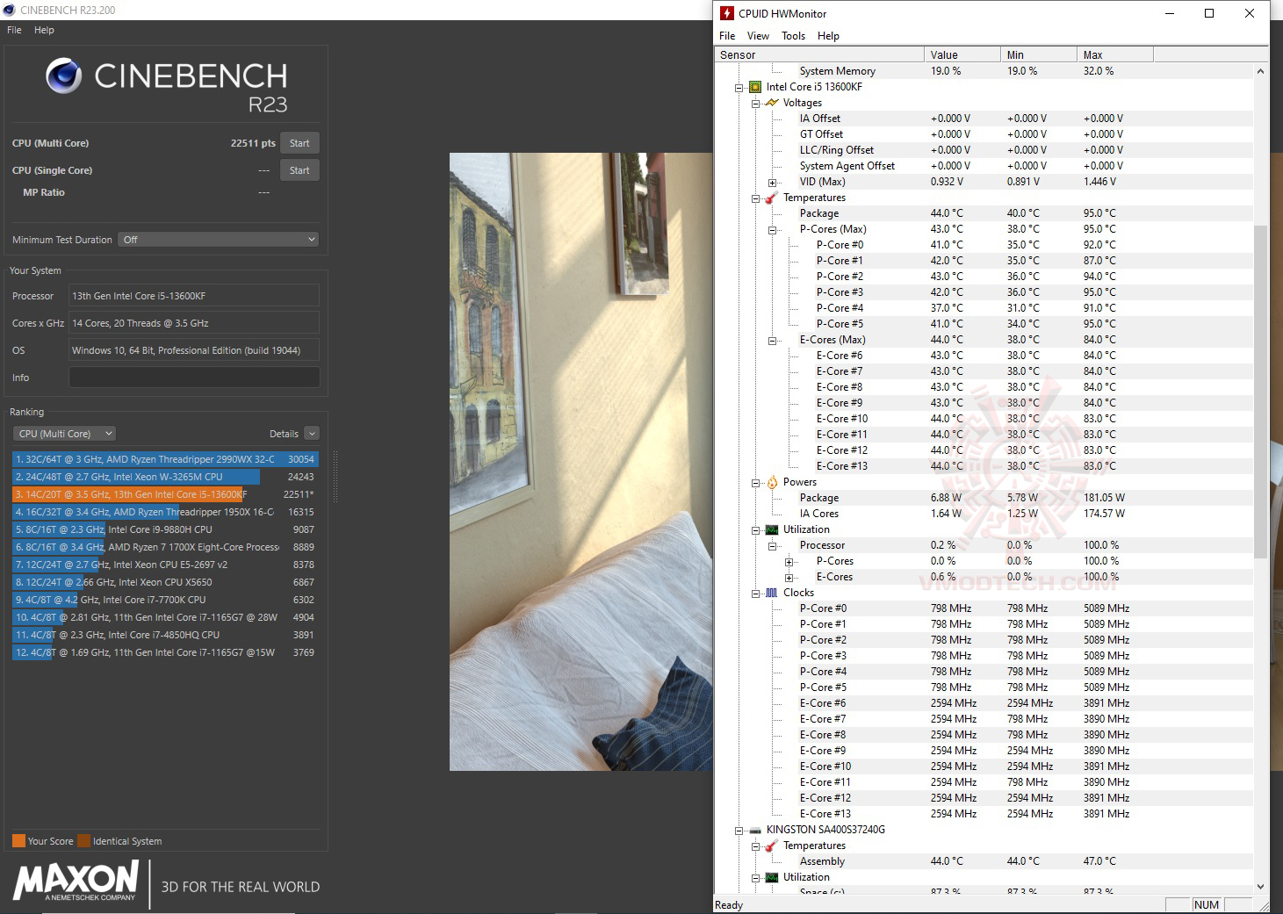Screen dimensions: 1283x914
Task: Click the MAXON logo in Cinebench
Action: pyautogui.click(x=76, y=881)
